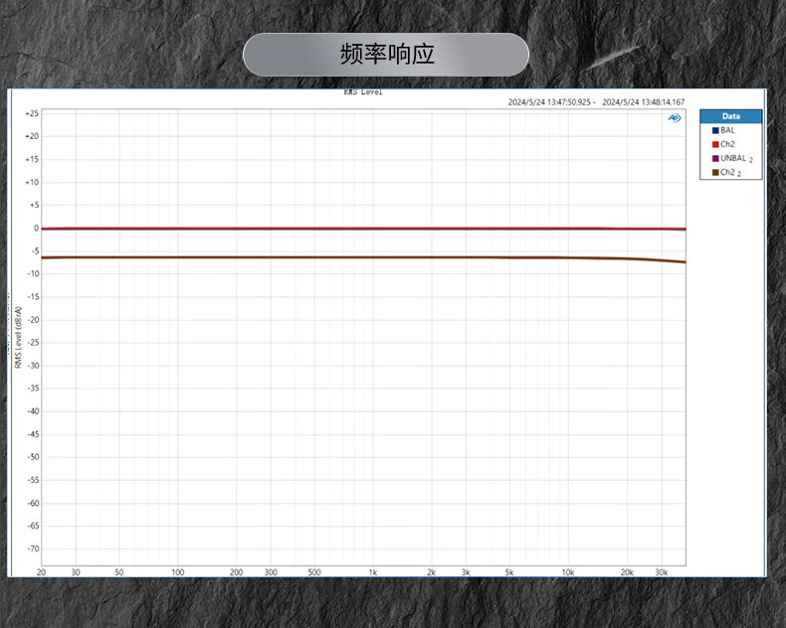Viewport: 786px width, 628px height.
Task: Click the purple UNBAL legend swatch
Action: (715, 158)
